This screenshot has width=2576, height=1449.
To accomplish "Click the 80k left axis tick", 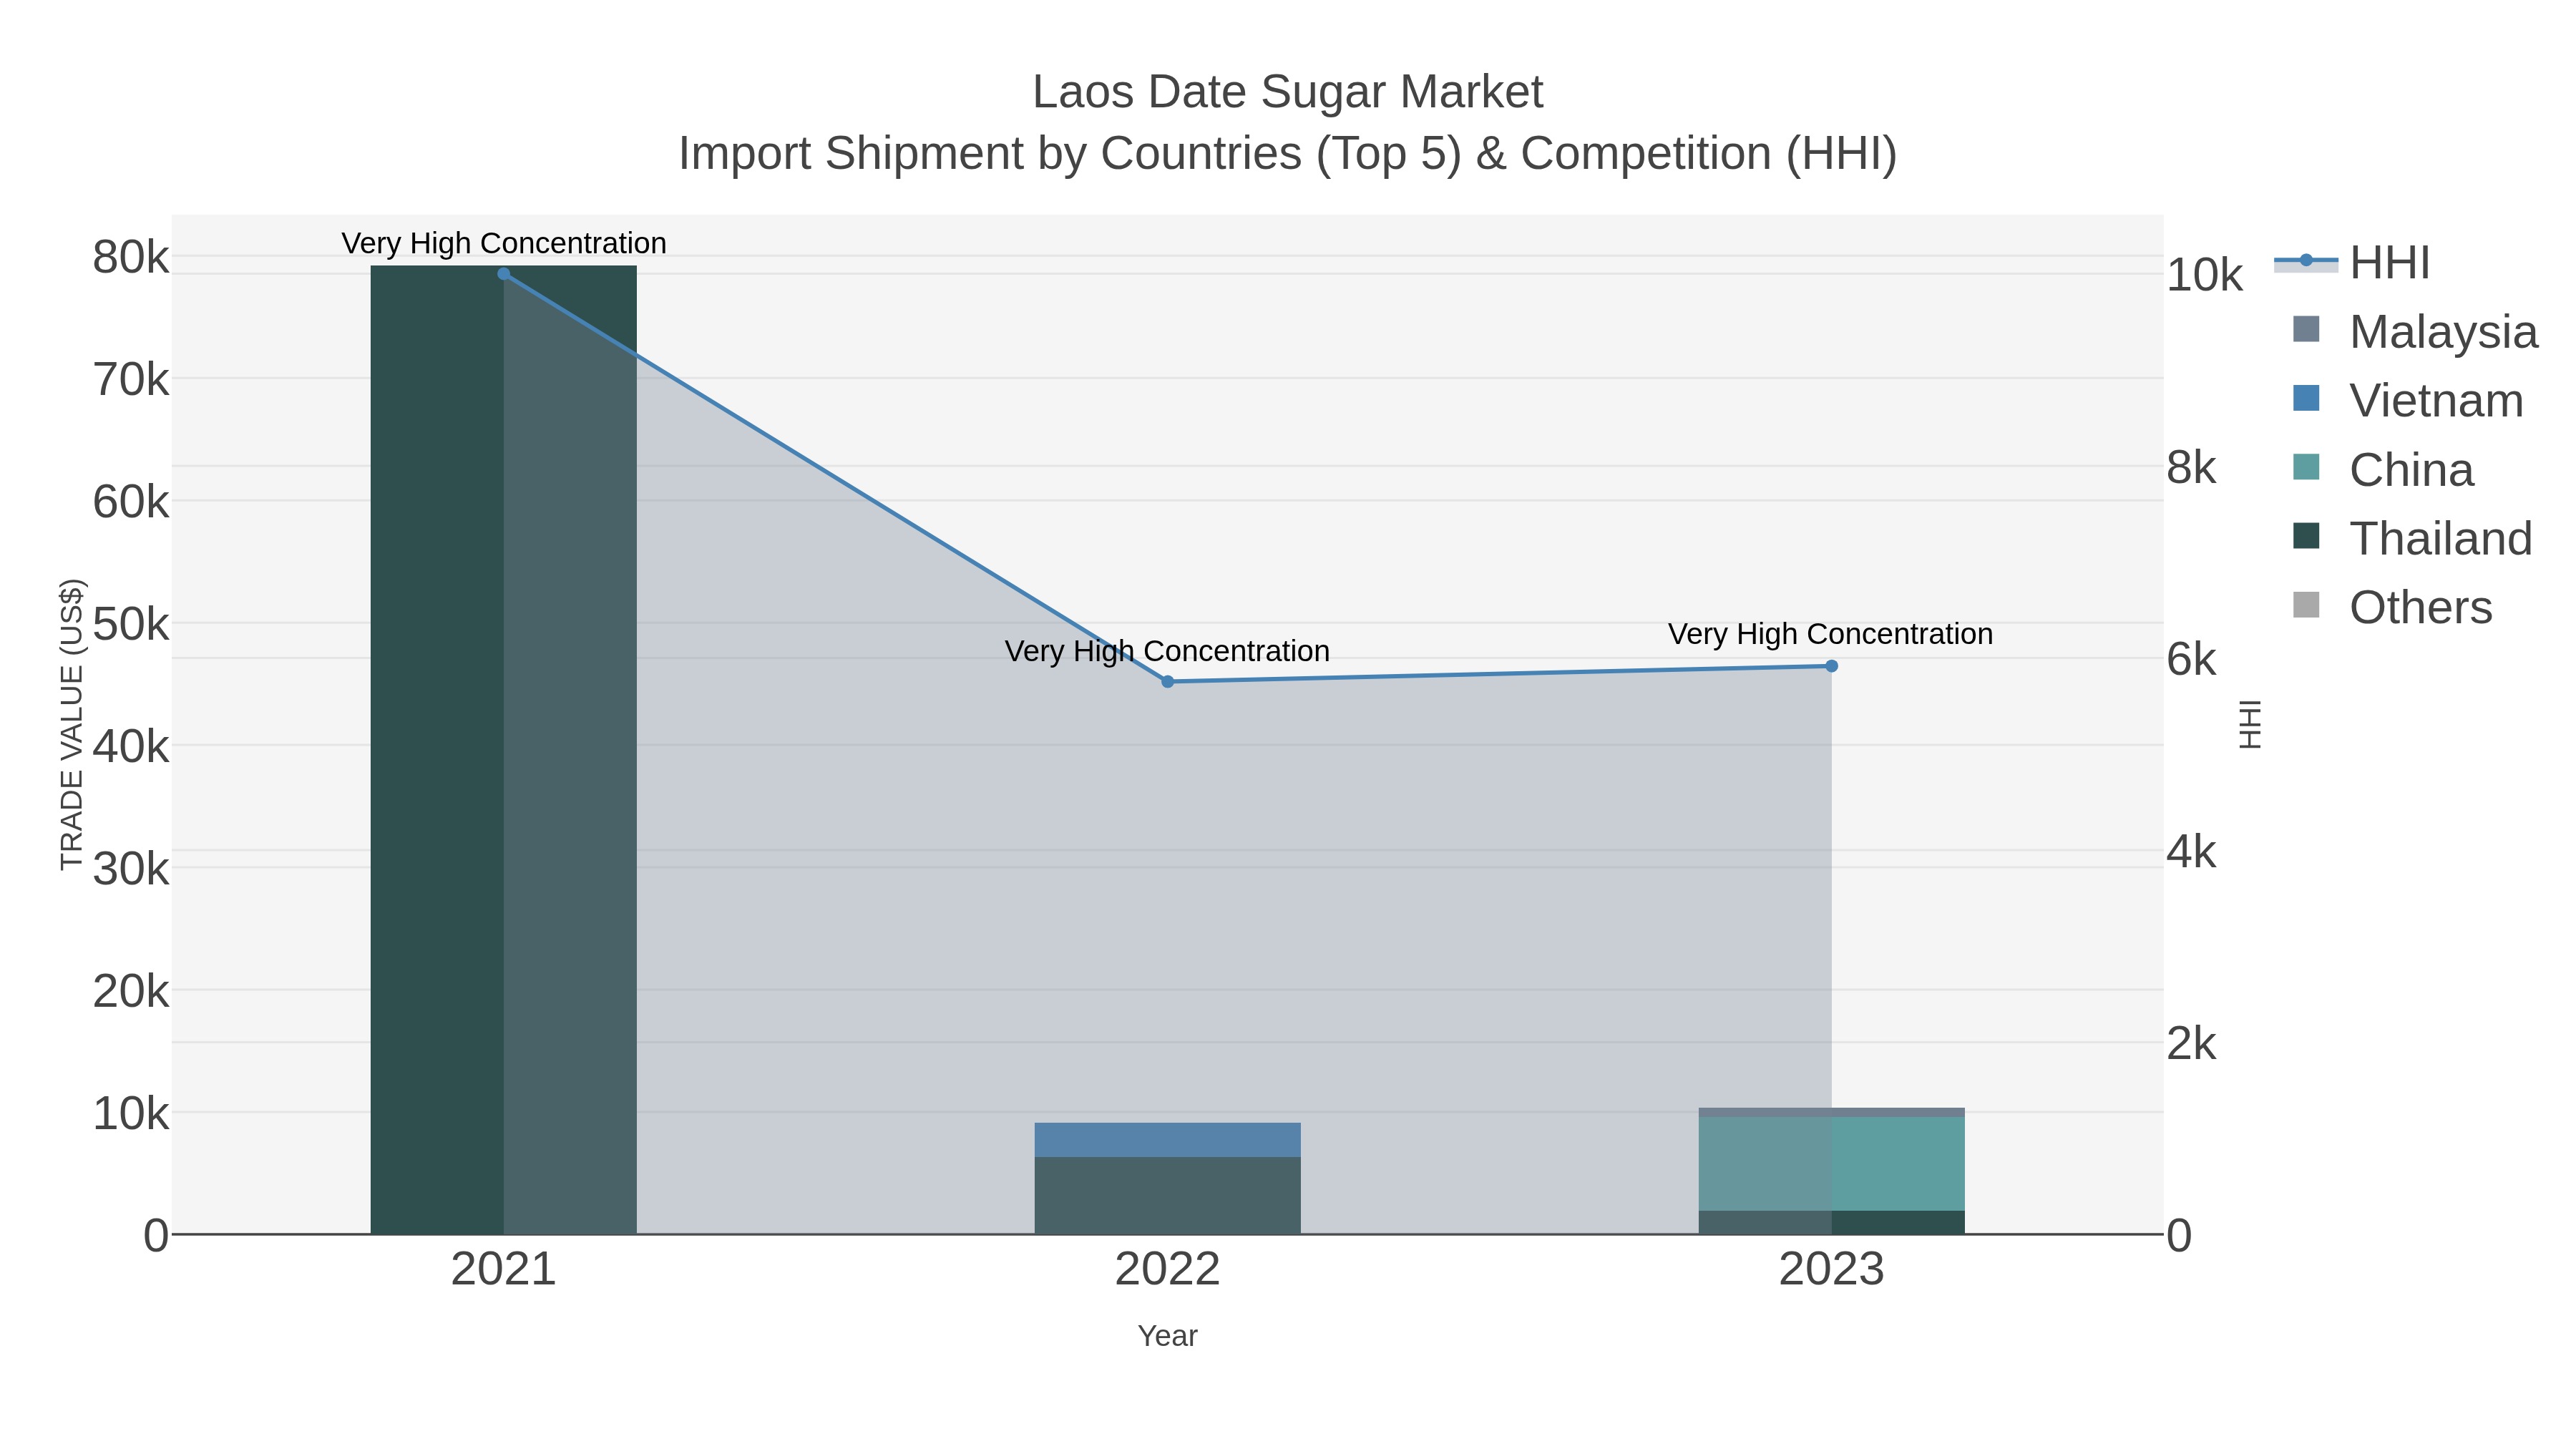I will pos(131,257).
